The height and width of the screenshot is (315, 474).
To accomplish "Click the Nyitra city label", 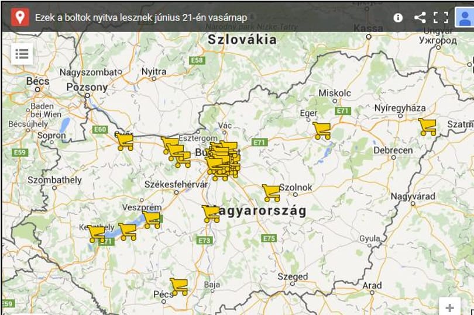I will [x=154, y=71].
